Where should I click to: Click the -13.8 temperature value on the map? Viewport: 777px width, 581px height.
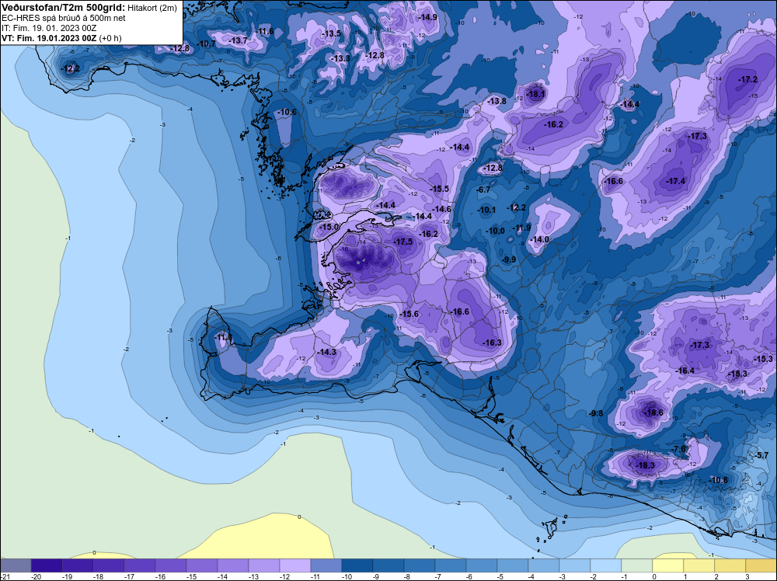click(x=497, y=101)
